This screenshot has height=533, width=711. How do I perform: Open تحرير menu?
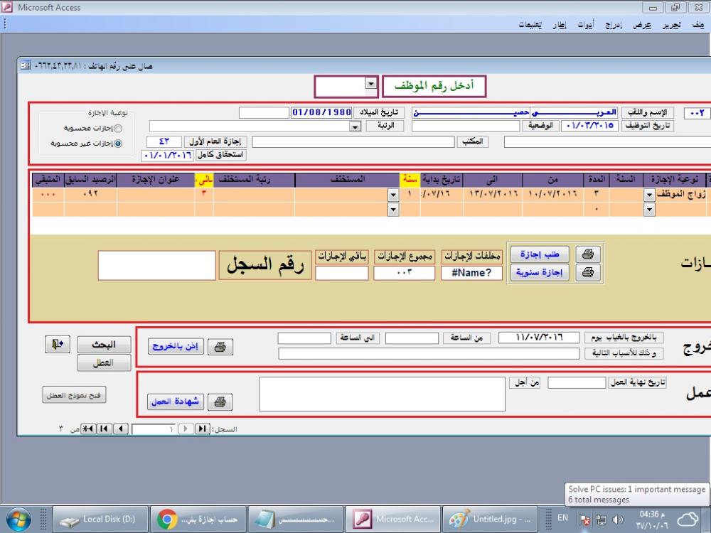point(672,25)
